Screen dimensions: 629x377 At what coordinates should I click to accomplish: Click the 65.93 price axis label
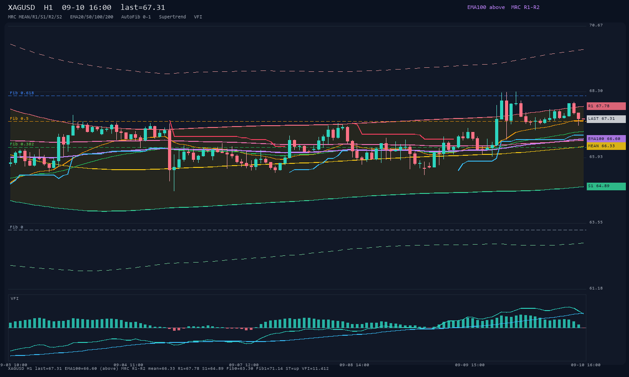(596, 157)
